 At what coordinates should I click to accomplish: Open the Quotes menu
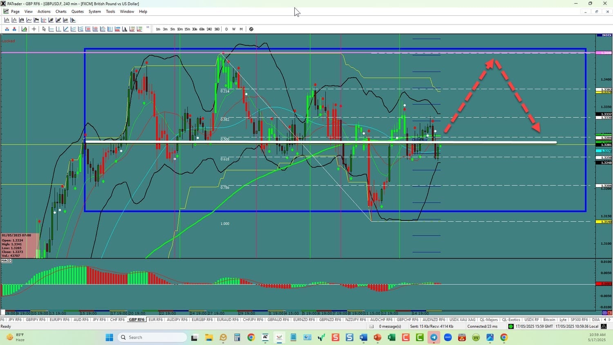click(x=77, y=11)
